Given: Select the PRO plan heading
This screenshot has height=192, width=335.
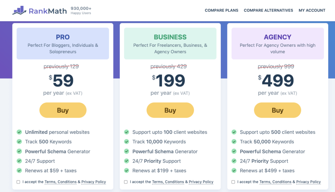Looking at the screenshot, I should [x=63, y=37].
